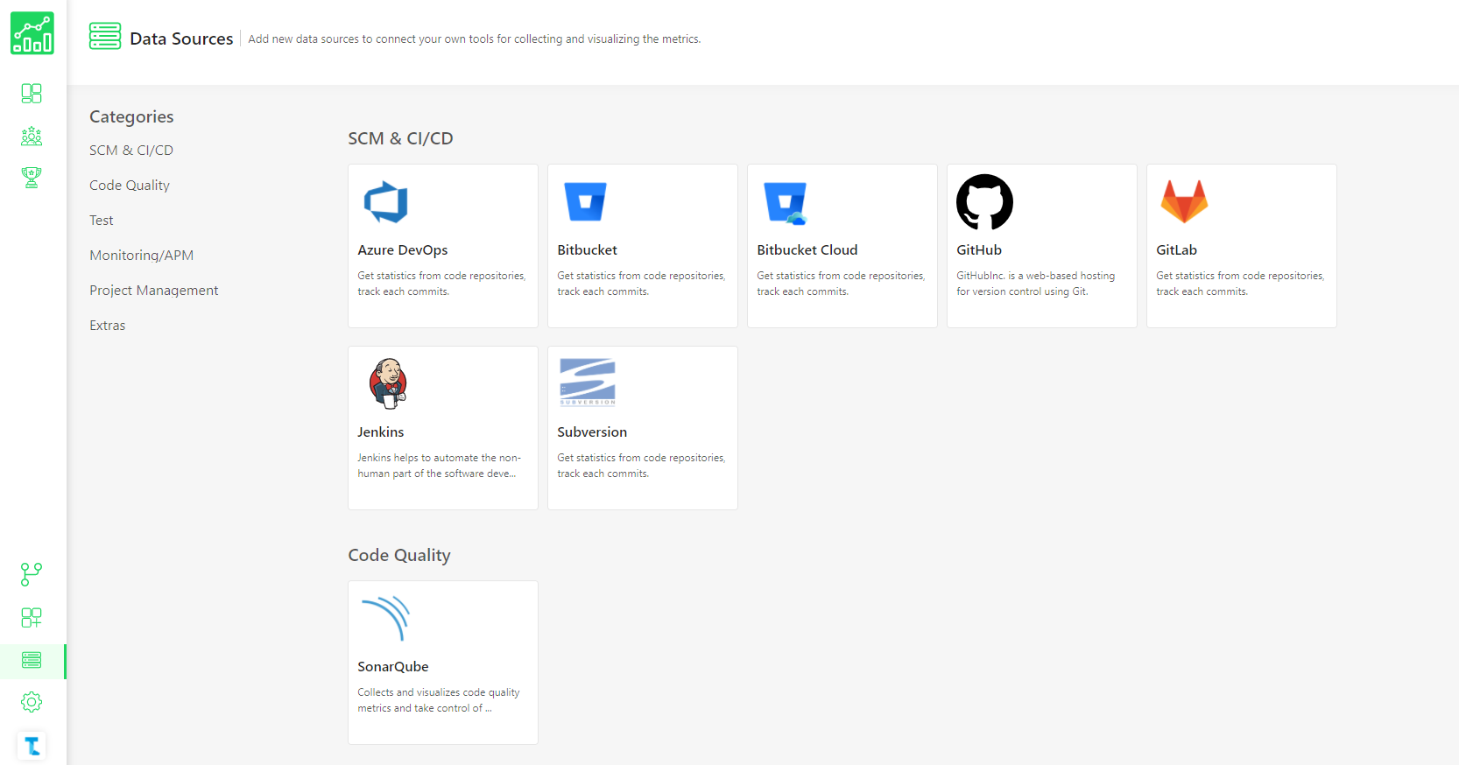The image size is (1459, 765).
Task: Open the GitHub card title
Action: 979,250
